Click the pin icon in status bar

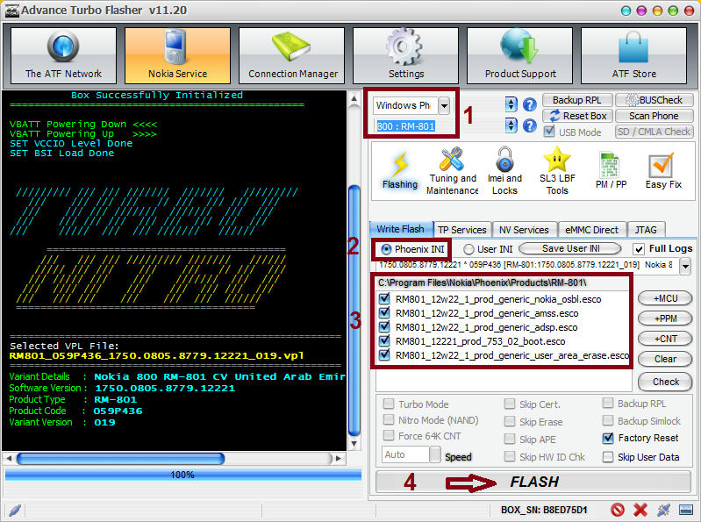(663, 510)
